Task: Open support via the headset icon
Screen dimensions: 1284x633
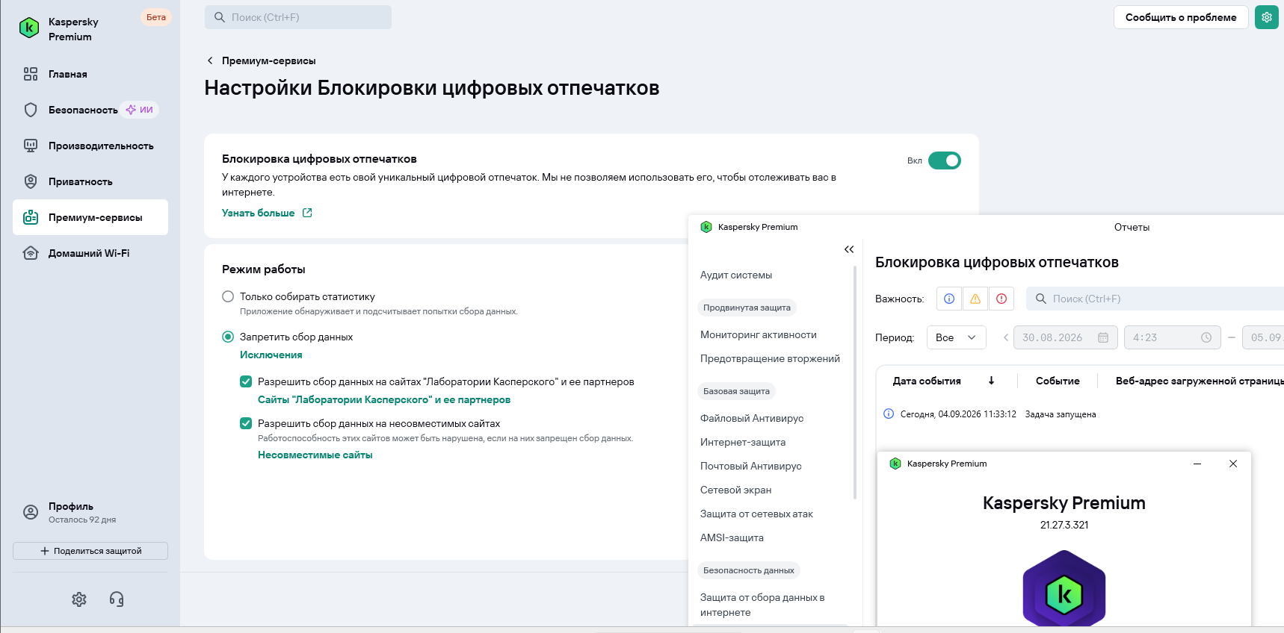Action: (x=117, y=599)
